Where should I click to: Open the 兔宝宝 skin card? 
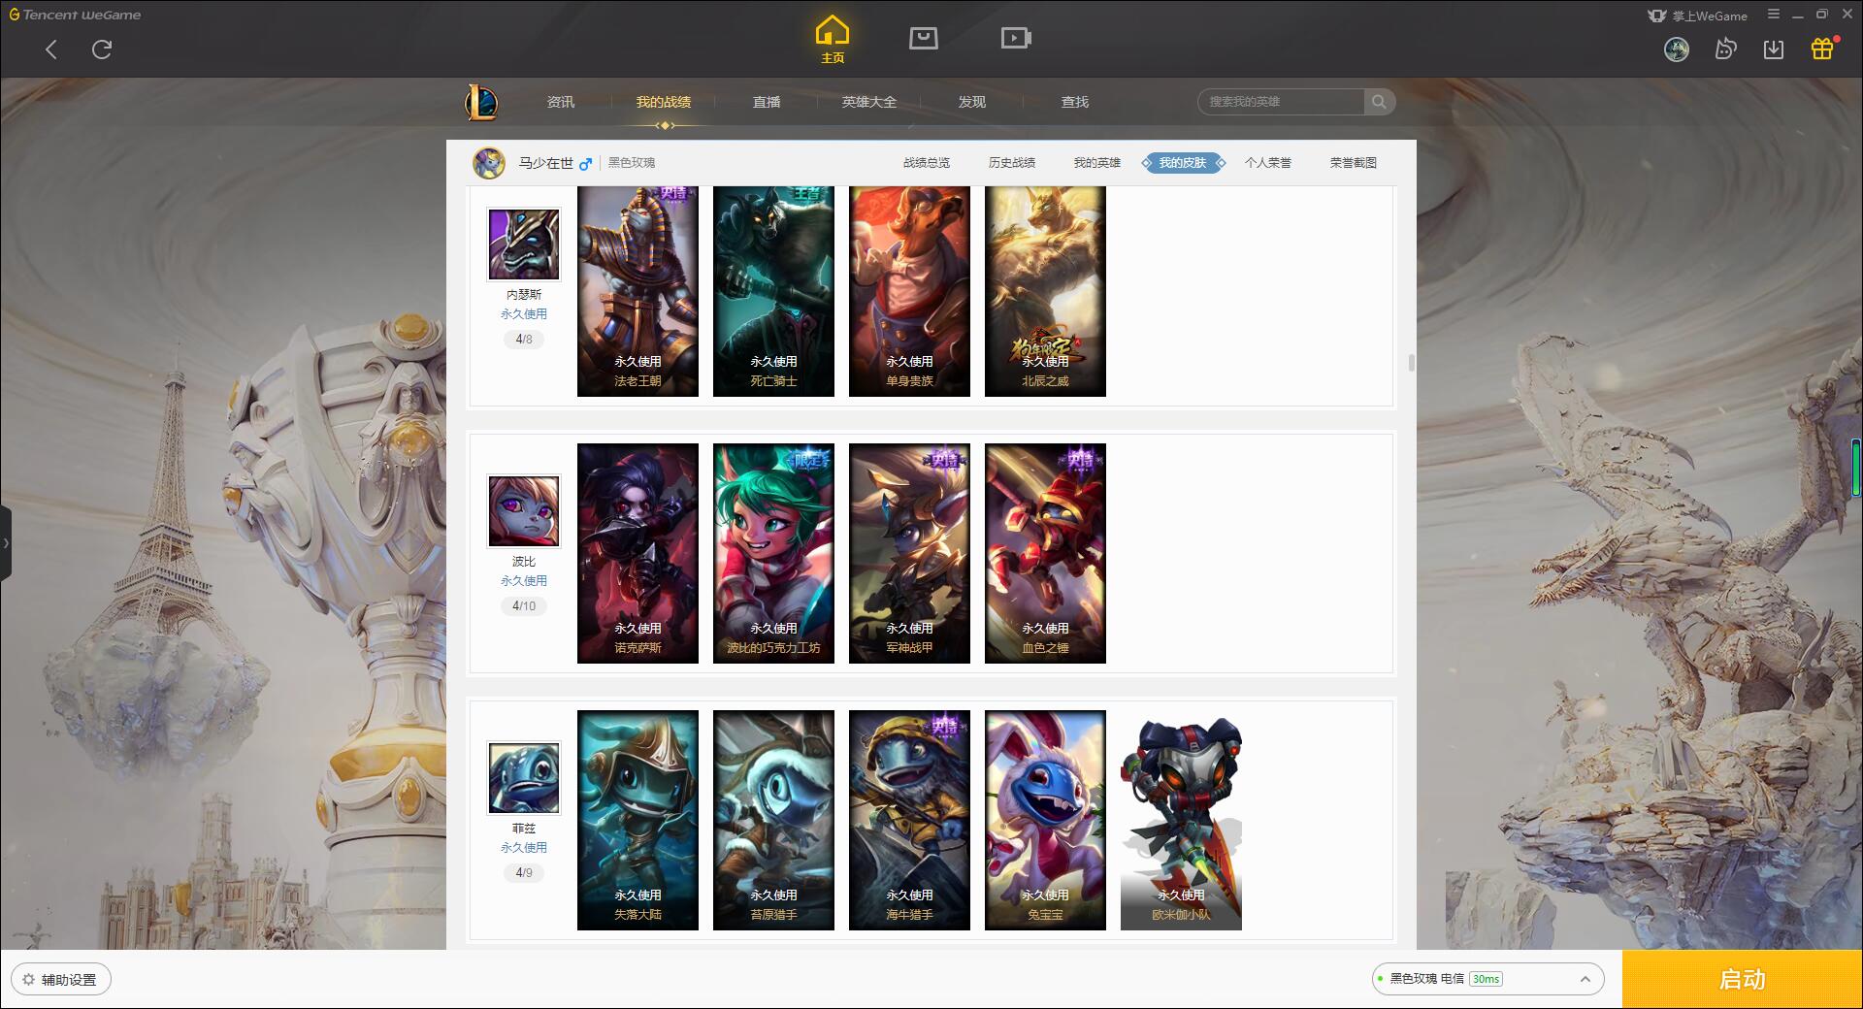[x=1045, y=820]
